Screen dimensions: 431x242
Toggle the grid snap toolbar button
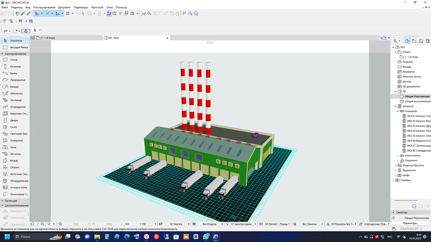coord(68,14)
